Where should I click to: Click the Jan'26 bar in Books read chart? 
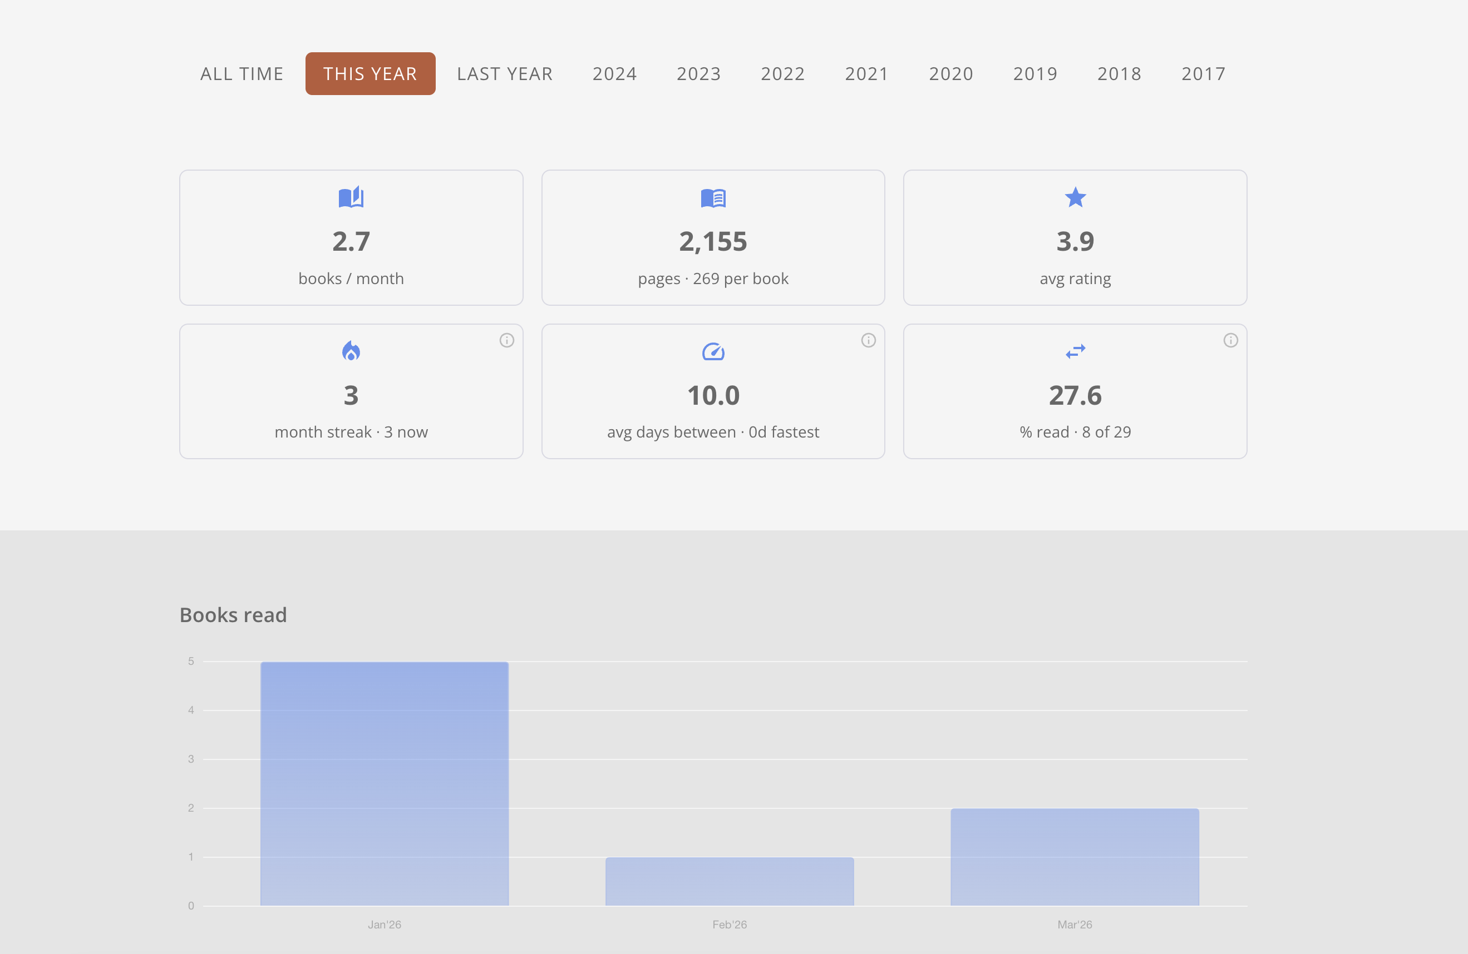click(x=385, y=783)
